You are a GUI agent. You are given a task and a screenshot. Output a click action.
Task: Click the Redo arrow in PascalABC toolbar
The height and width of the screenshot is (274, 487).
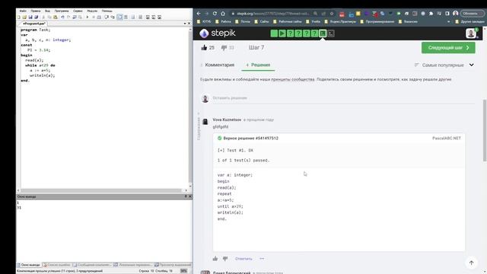click(68, 17)
